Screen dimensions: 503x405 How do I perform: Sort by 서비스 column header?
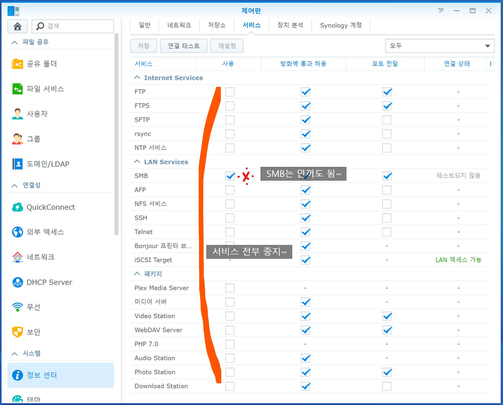(163, 64)
